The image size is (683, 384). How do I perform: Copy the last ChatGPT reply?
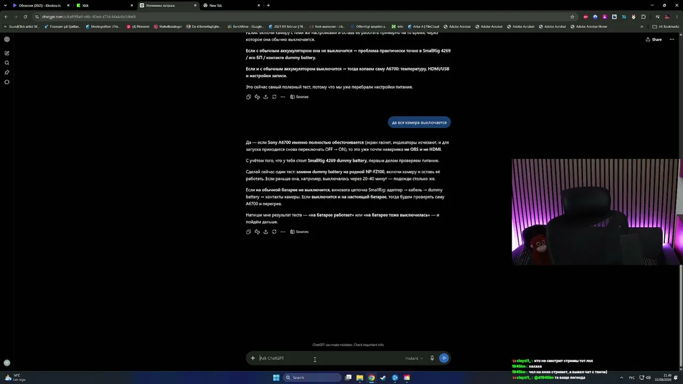pos(249,232)
